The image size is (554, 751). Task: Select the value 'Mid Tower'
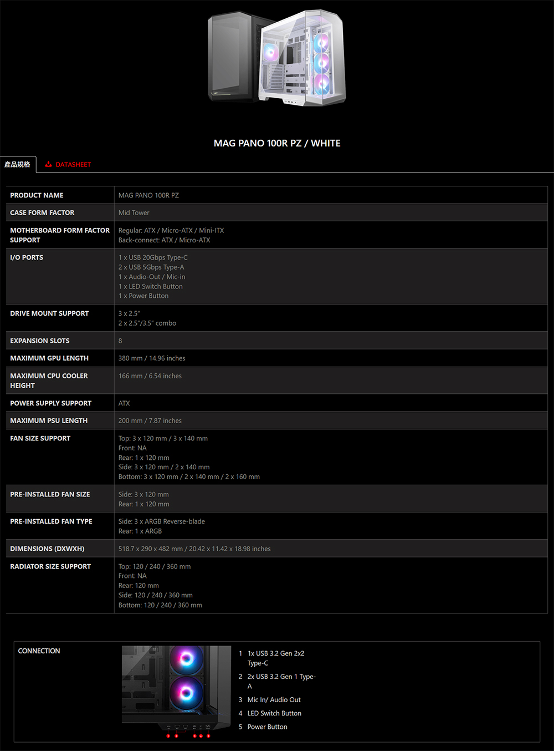click(x=134, y=213)
